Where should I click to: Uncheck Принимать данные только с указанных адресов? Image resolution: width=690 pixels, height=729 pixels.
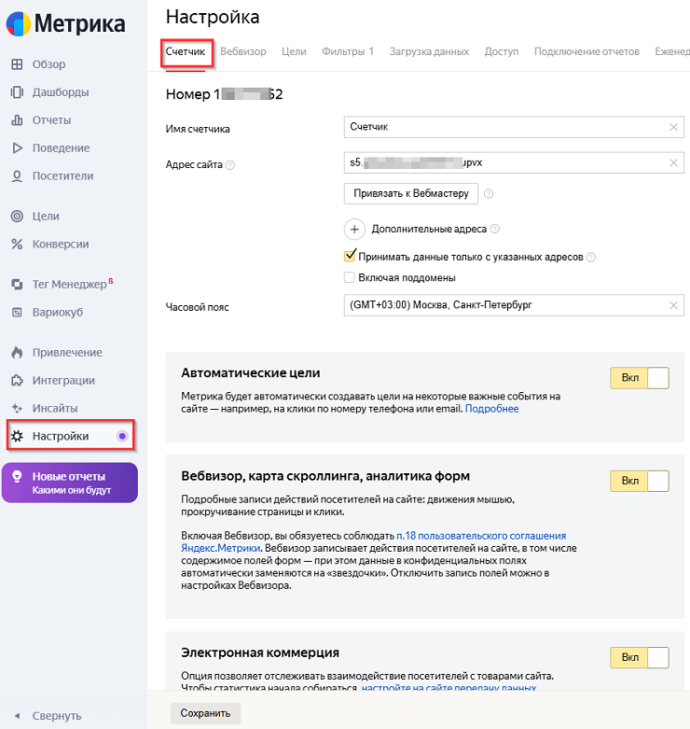point(351,257)
